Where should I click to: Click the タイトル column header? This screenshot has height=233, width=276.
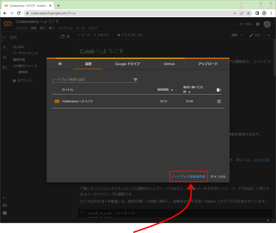click(67, 90)
